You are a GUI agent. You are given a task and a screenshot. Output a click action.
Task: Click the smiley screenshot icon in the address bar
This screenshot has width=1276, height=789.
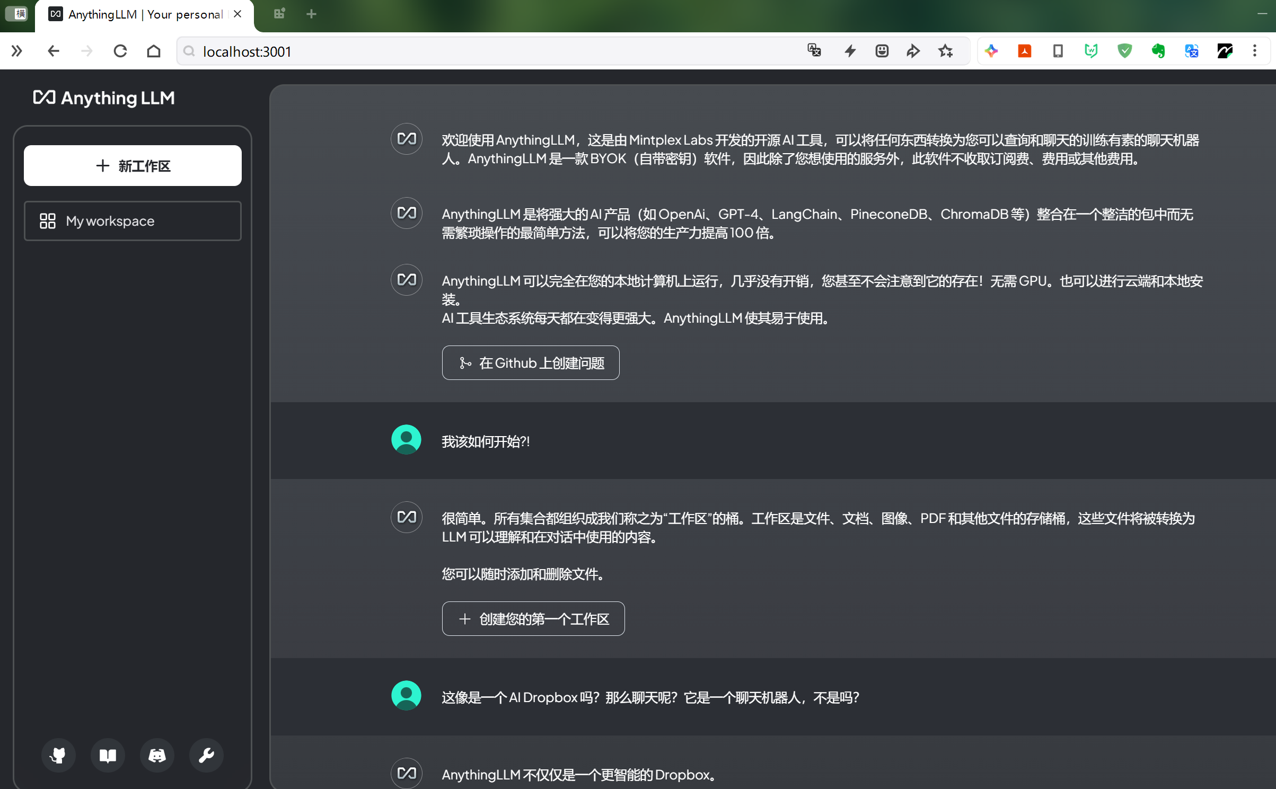[x=882, y=51]
